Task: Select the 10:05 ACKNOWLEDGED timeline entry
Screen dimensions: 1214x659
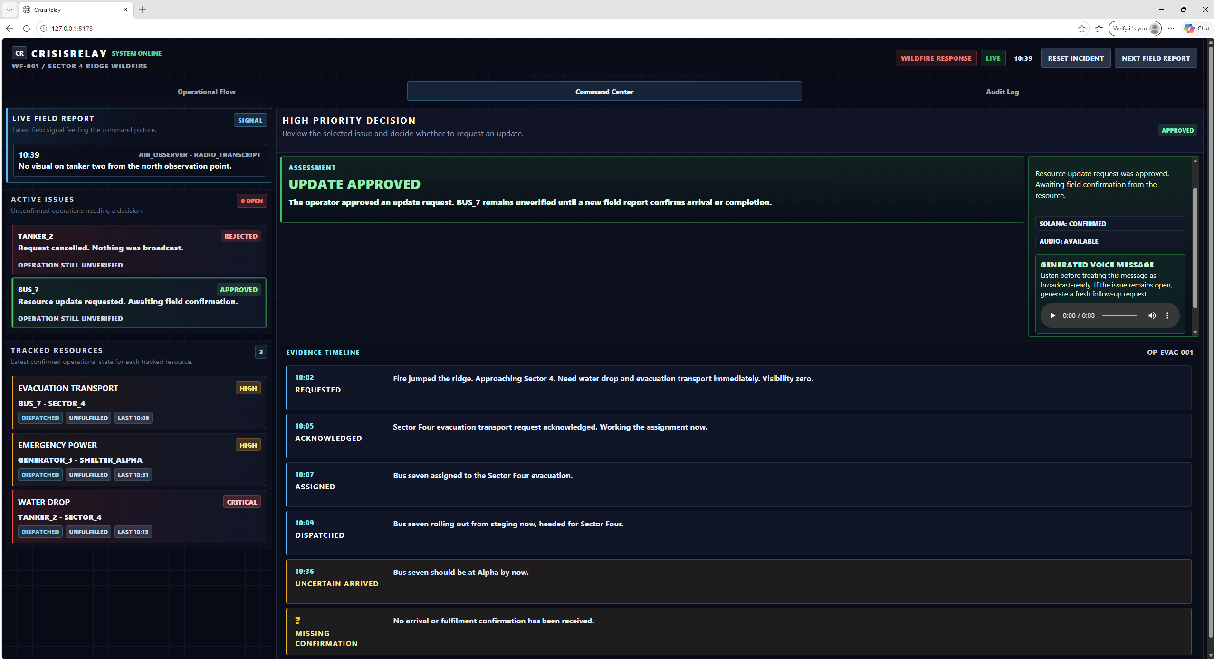Action: click(x=738, y=436)
